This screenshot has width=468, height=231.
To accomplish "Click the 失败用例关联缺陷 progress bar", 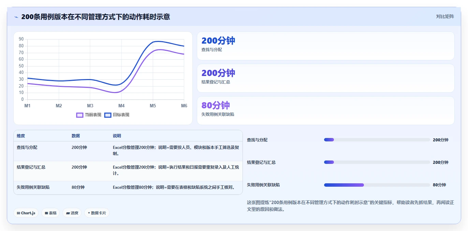I will 377,185.
